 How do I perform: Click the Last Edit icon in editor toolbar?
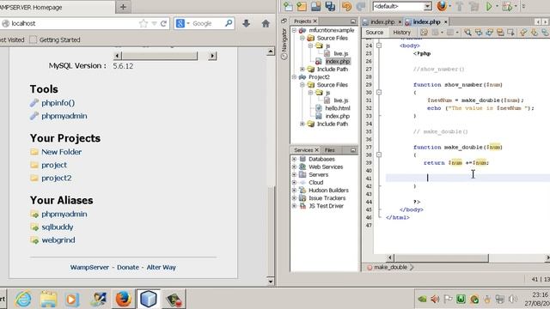point(424,33)
